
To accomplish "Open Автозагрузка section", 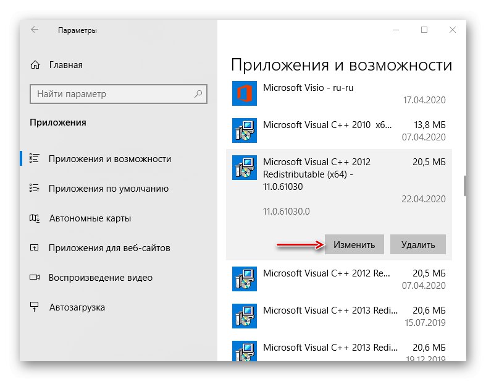I will 77,307.
